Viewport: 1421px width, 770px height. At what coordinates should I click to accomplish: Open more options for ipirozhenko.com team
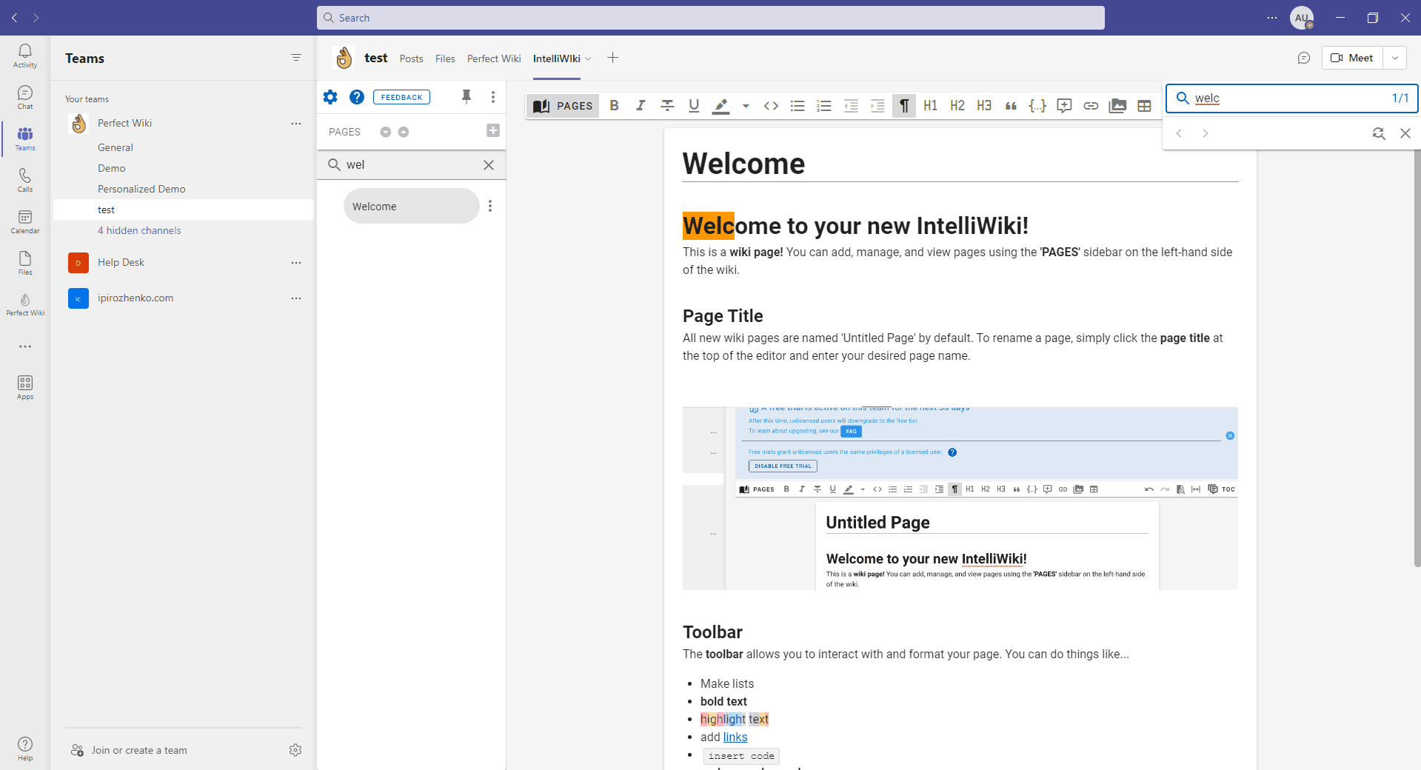296,298
